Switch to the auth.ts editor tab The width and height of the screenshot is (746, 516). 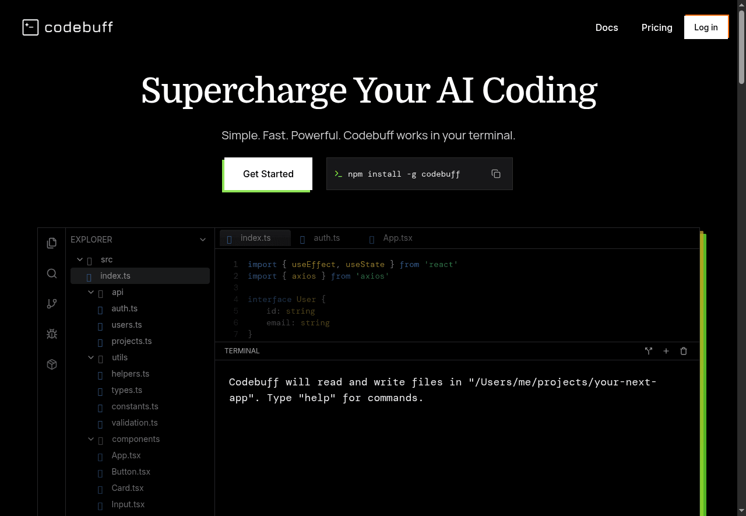coord(326,238)
